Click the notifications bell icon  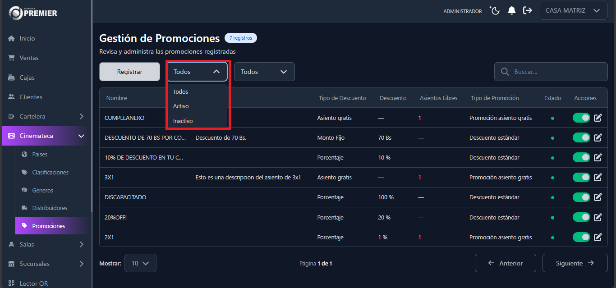(x=511, y=10)
